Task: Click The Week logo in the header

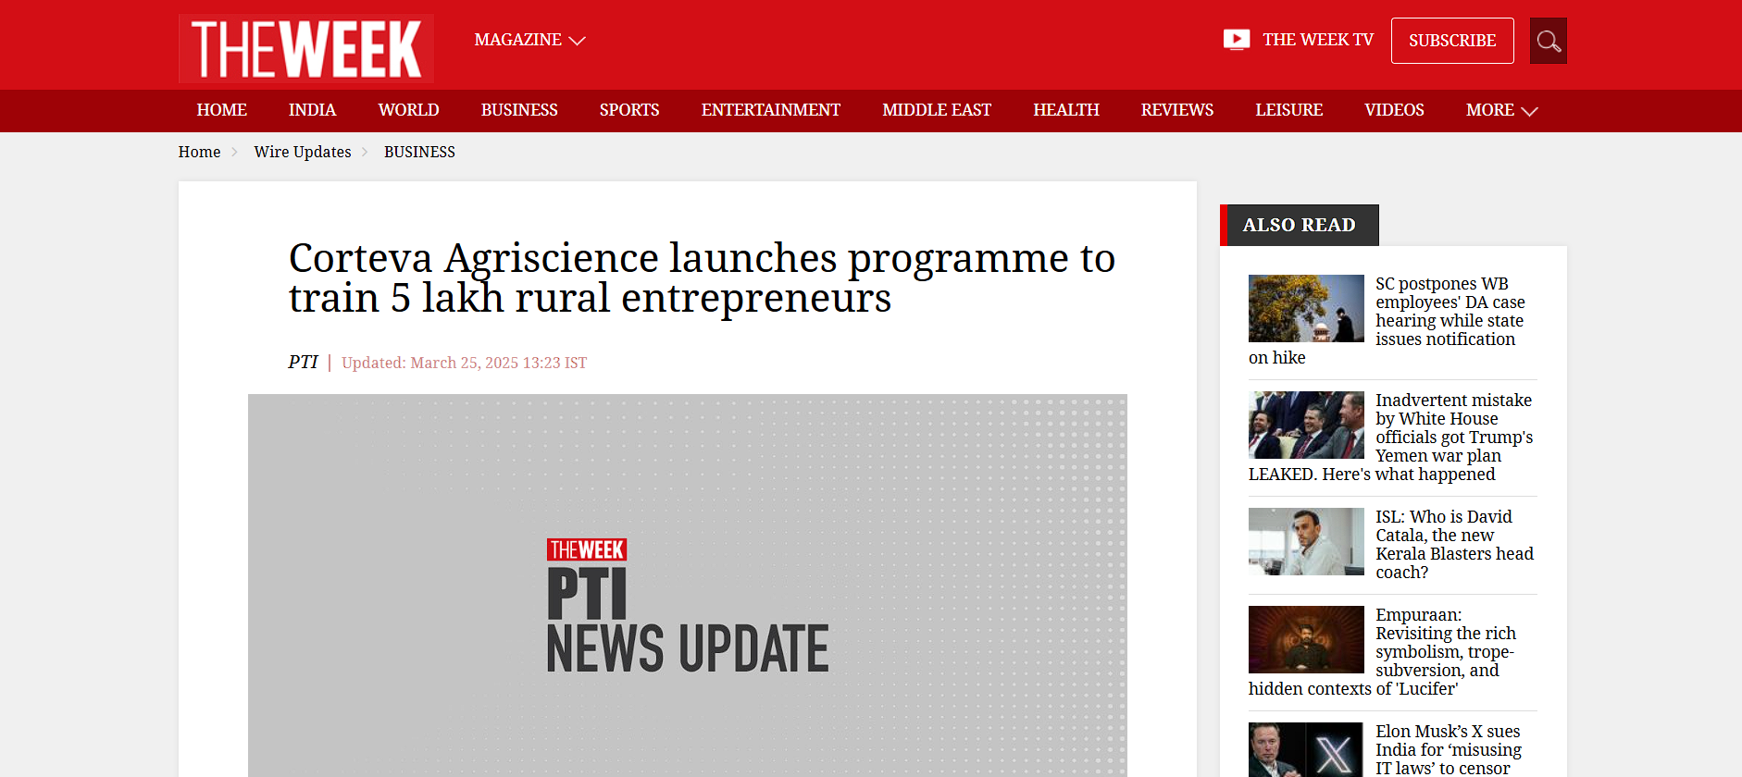Action: [305, 48]
